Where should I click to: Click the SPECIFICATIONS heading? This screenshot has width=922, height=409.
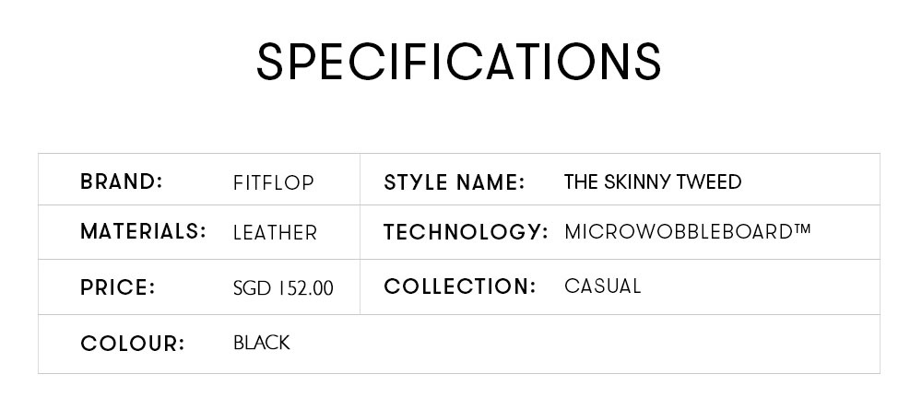(x=459, y=61)
